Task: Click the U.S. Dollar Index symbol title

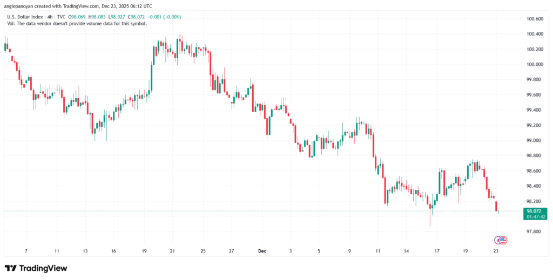Action: pyautogui.click(x=28, y=16)
